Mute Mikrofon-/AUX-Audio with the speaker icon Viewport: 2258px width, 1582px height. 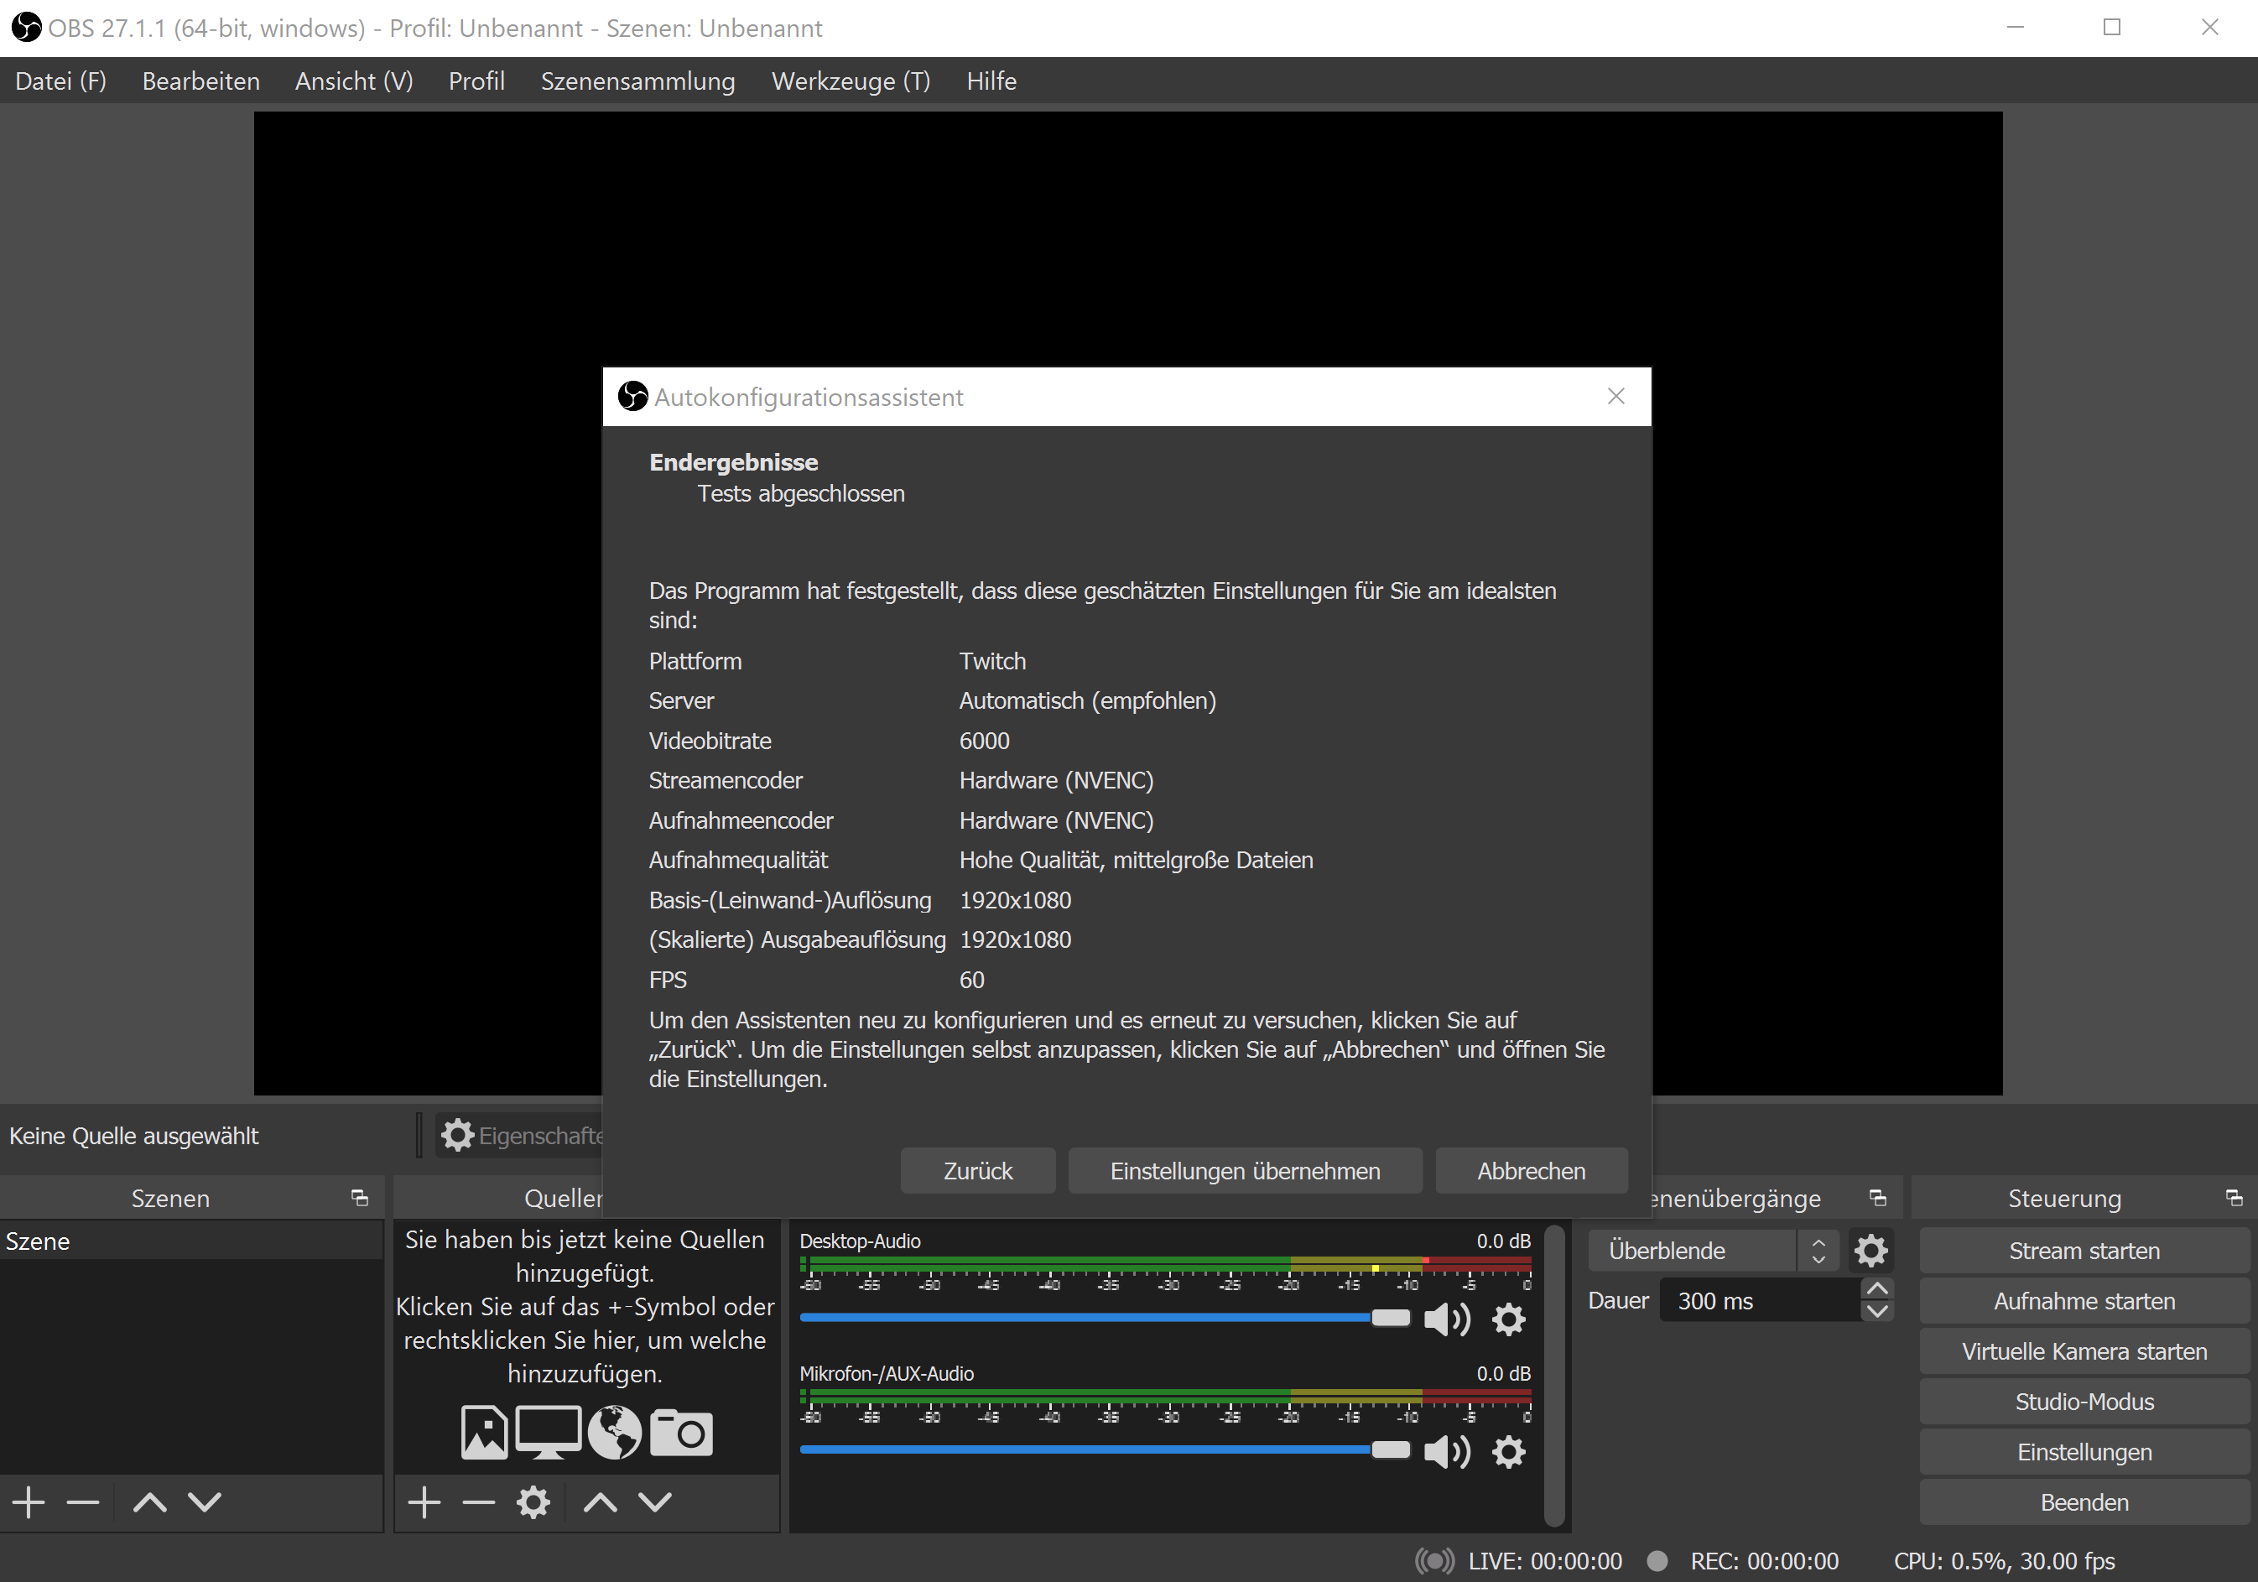tap(1446, 1452)
